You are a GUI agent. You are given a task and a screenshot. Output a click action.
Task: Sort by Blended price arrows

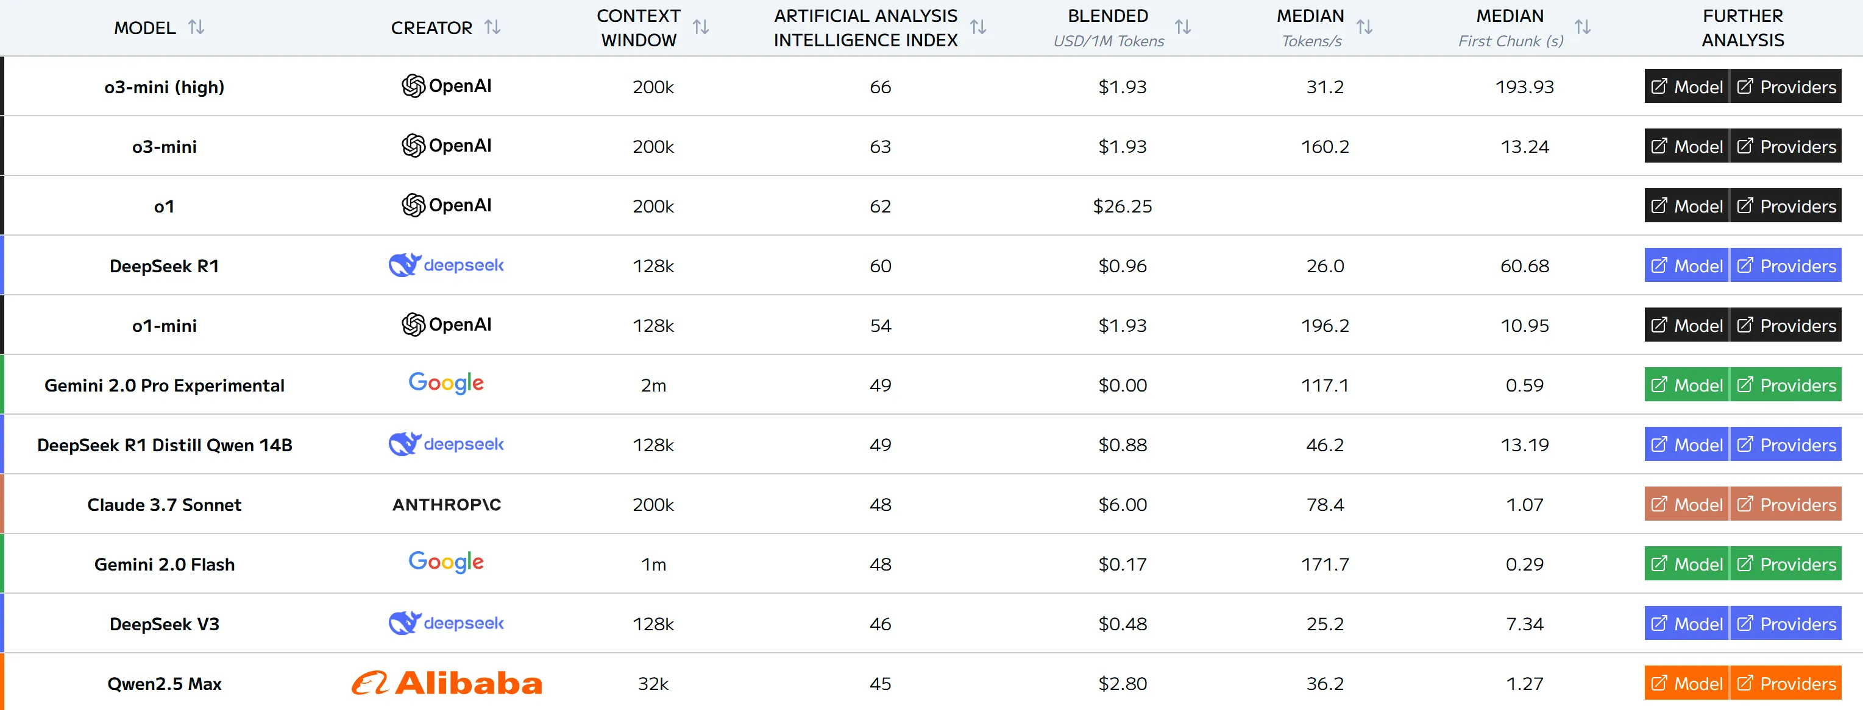tap(1182, 27)
